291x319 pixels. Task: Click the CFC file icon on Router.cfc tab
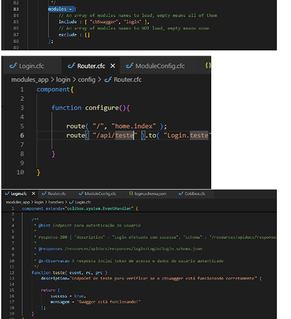[x=71, y=66]
